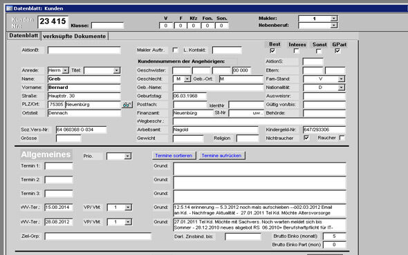Image resolution: width=408 pixels, height=255 pixels.
Task: Toggle the Interes checkbox
Action: tap(296, 51)
